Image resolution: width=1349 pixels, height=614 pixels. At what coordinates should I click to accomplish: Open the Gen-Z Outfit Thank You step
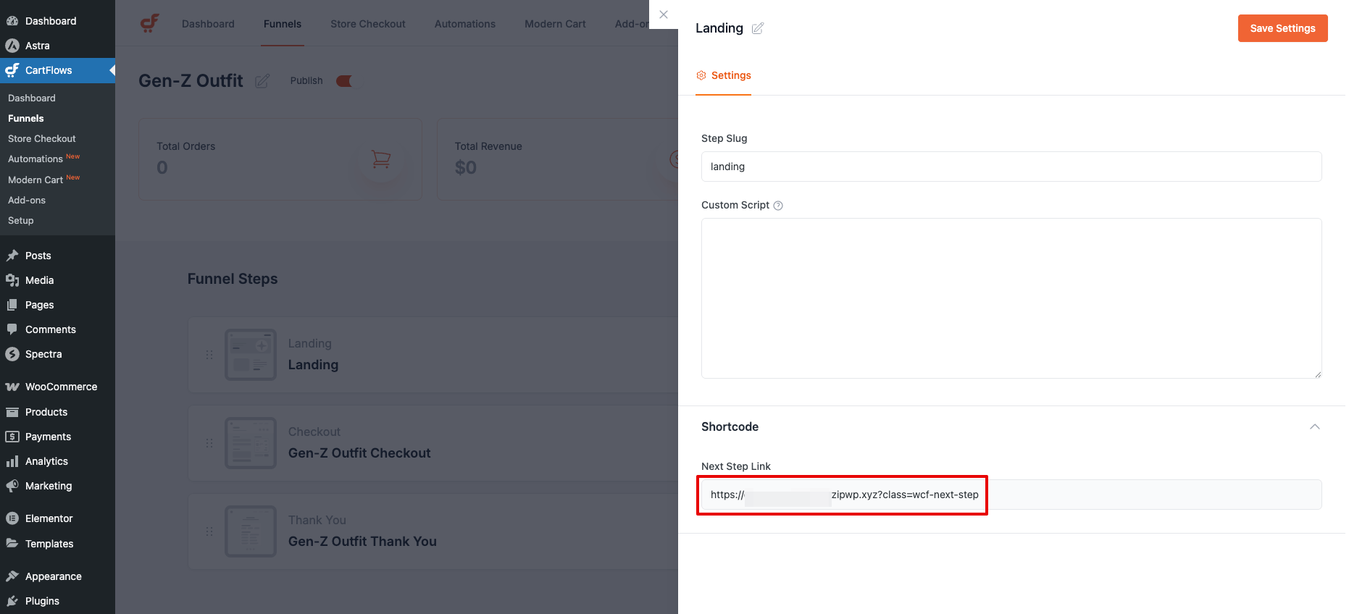coord(362,542)
